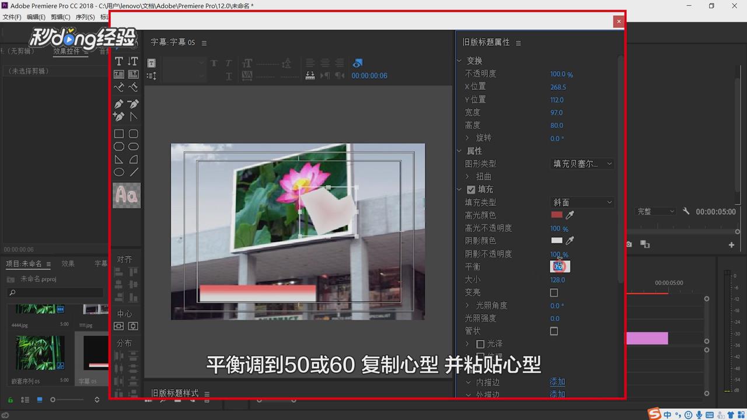Select the Arc tool
The height and width of the screenshot is (420, 747).
point(133,159)
